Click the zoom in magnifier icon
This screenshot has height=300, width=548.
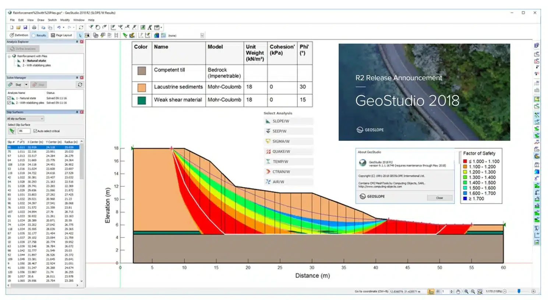(x=466, y=292)
